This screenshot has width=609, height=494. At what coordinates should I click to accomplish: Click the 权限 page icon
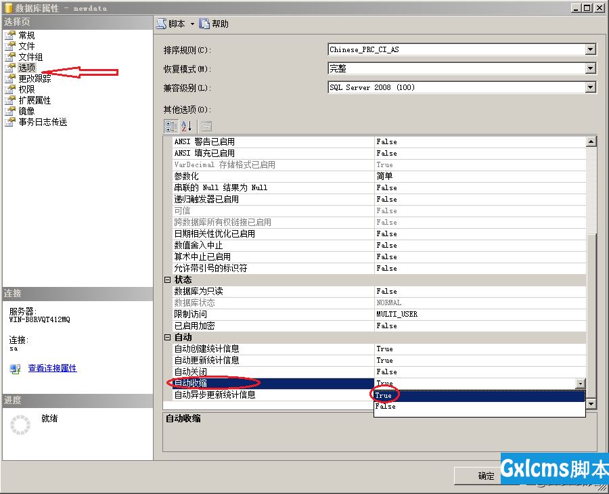[10, 90]
